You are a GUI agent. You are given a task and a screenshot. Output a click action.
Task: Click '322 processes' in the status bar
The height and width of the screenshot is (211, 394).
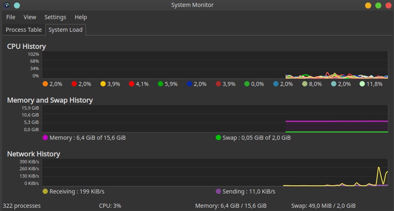pyautogui.click(x=22, y=206)
